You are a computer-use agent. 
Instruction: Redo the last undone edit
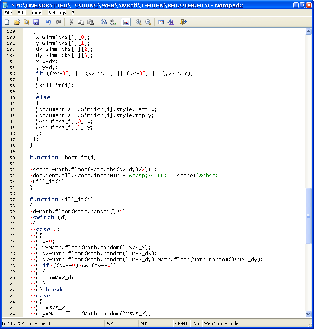pyautogui.click(x=58, y=22)
